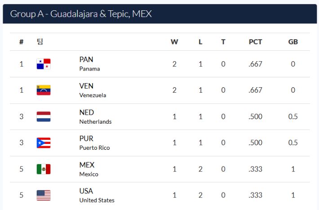319x210 pixels.
Task: Click the Venezuela flag icon
Action: click(x=44, y=90)
